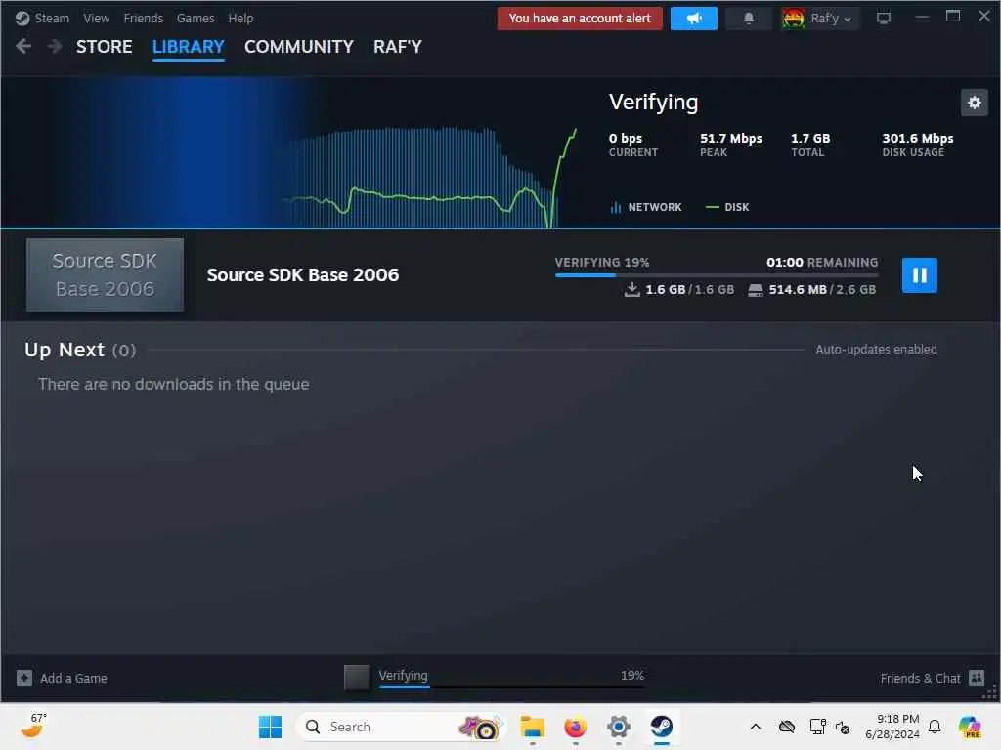The width and height of the screenshot is (1001, 750).
Task: Click the NETWORK legend label
Action: point(654,207)
